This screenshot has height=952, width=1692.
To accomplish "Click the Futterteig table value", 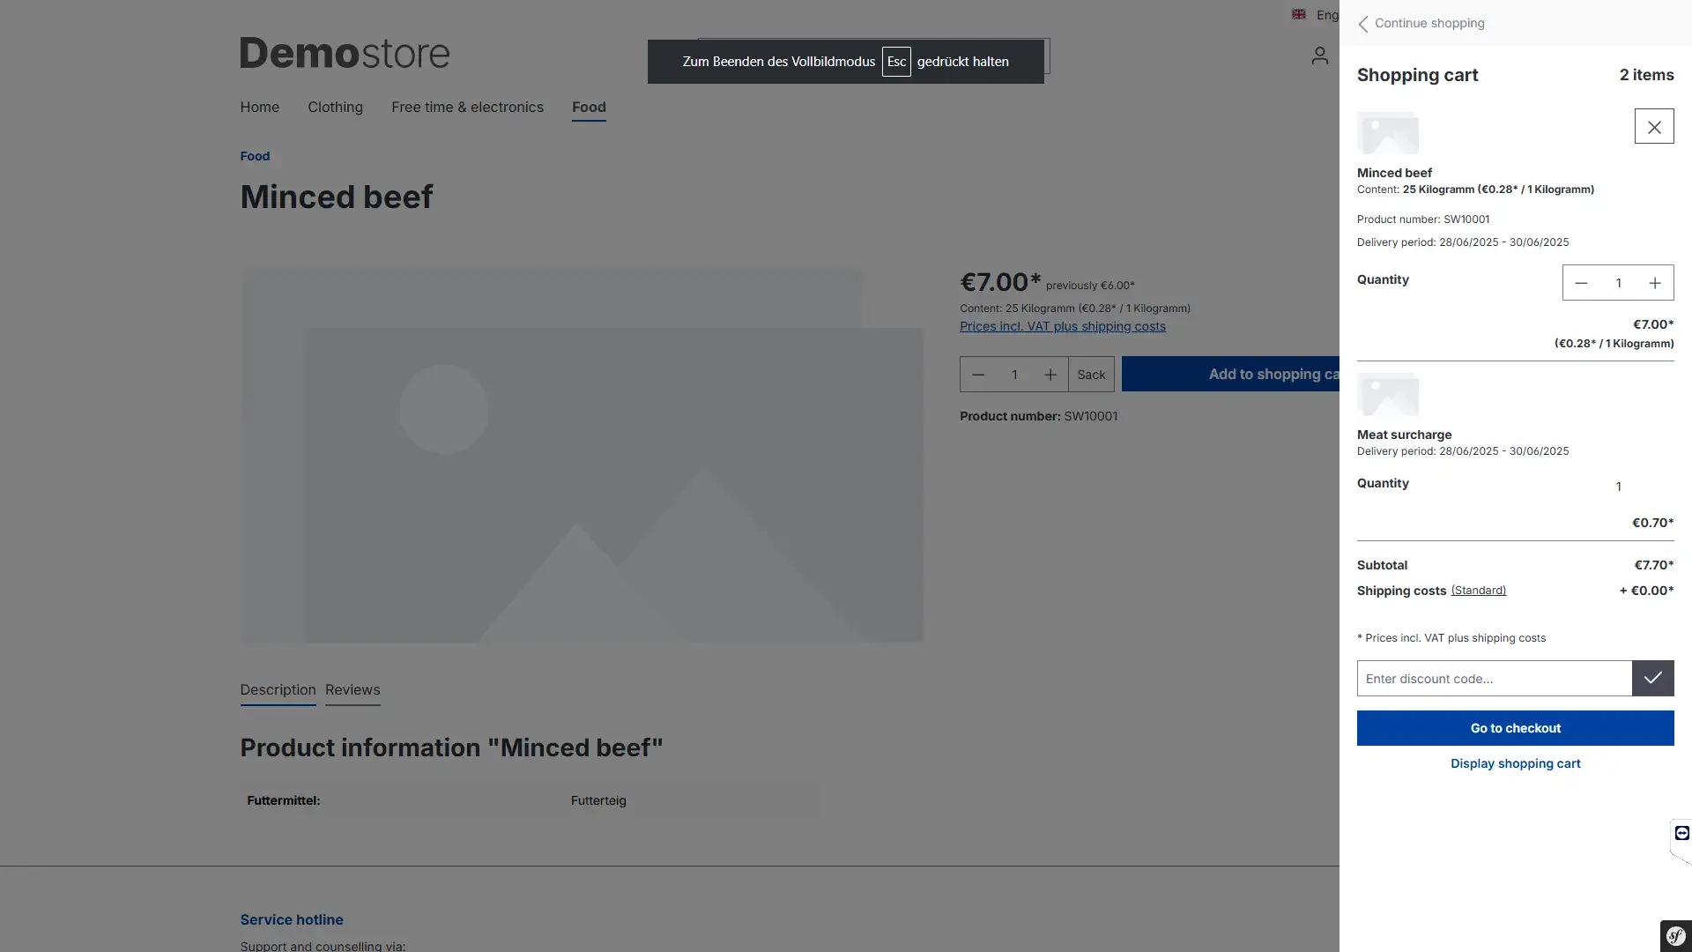I will click(598, 800).
